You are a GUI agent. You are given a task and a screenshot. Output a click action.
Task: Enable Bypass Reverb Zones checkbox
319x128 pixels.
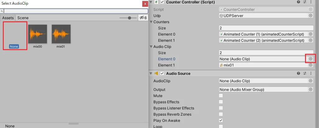[221, 114]
